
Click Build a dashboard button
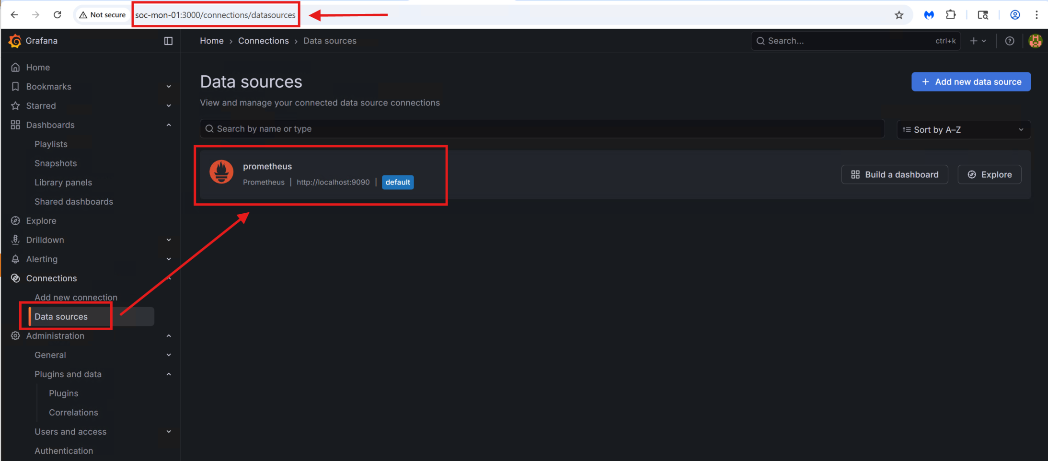(894, 175)
